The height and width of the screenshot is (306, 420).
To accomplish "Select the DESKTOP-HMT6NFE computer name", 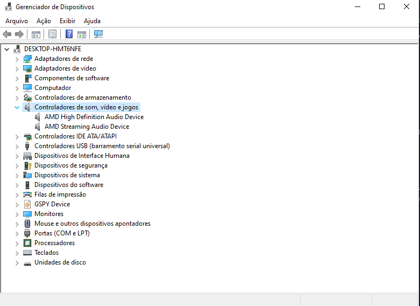I will pyautogui.click(x=53, y=49).
